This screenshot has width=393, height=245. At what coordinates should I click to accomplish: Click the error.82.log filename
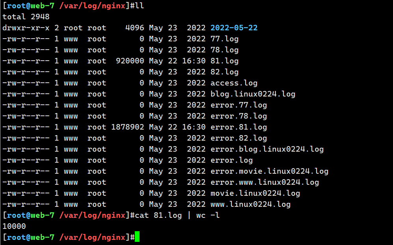[238, 138]
